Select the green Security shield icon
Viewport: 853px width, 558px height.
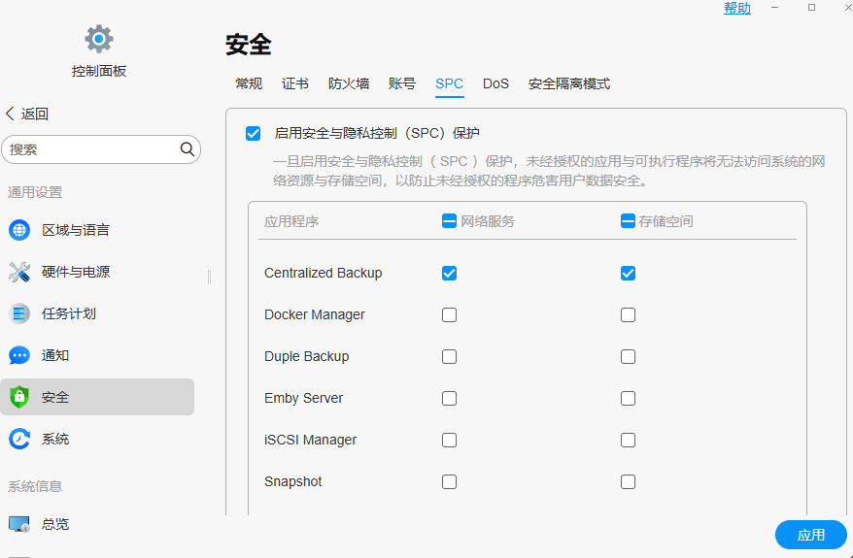point(19,397)
